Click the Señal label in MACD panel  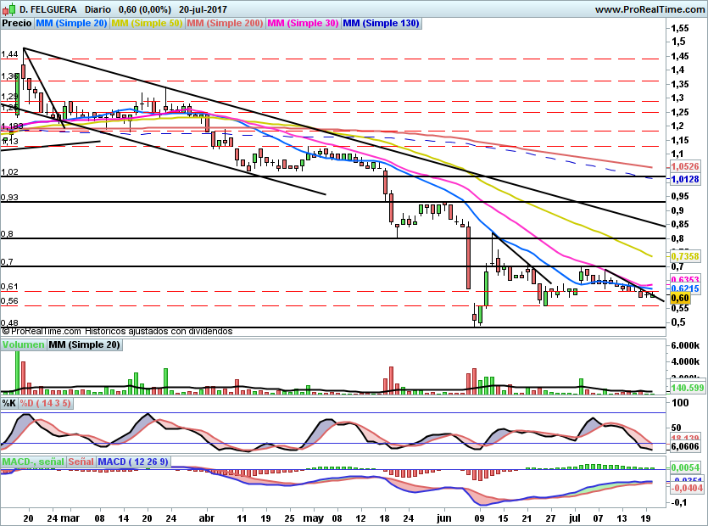81,462
